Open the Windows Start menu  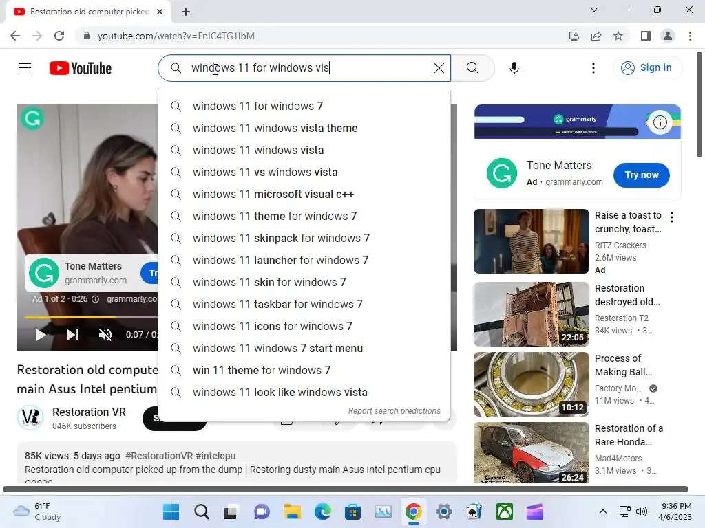click(x=171, y=511)
